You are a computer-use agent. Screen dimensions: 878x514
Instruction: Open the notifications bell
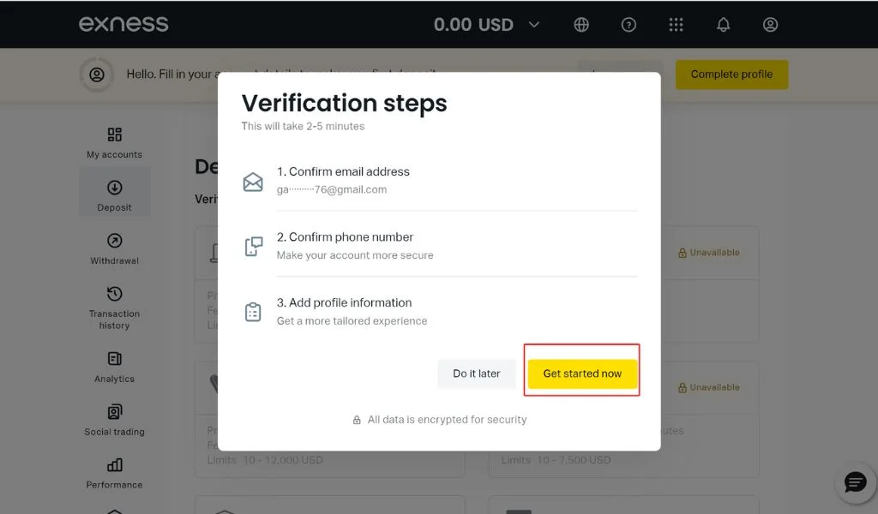[x=723, y=25]
